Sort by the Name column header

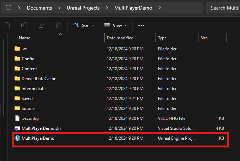[x=24, y=38]
